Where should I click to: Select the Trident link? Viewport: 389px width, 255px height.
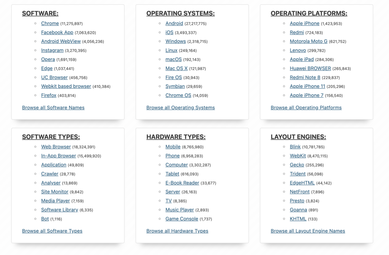(298, 174)
